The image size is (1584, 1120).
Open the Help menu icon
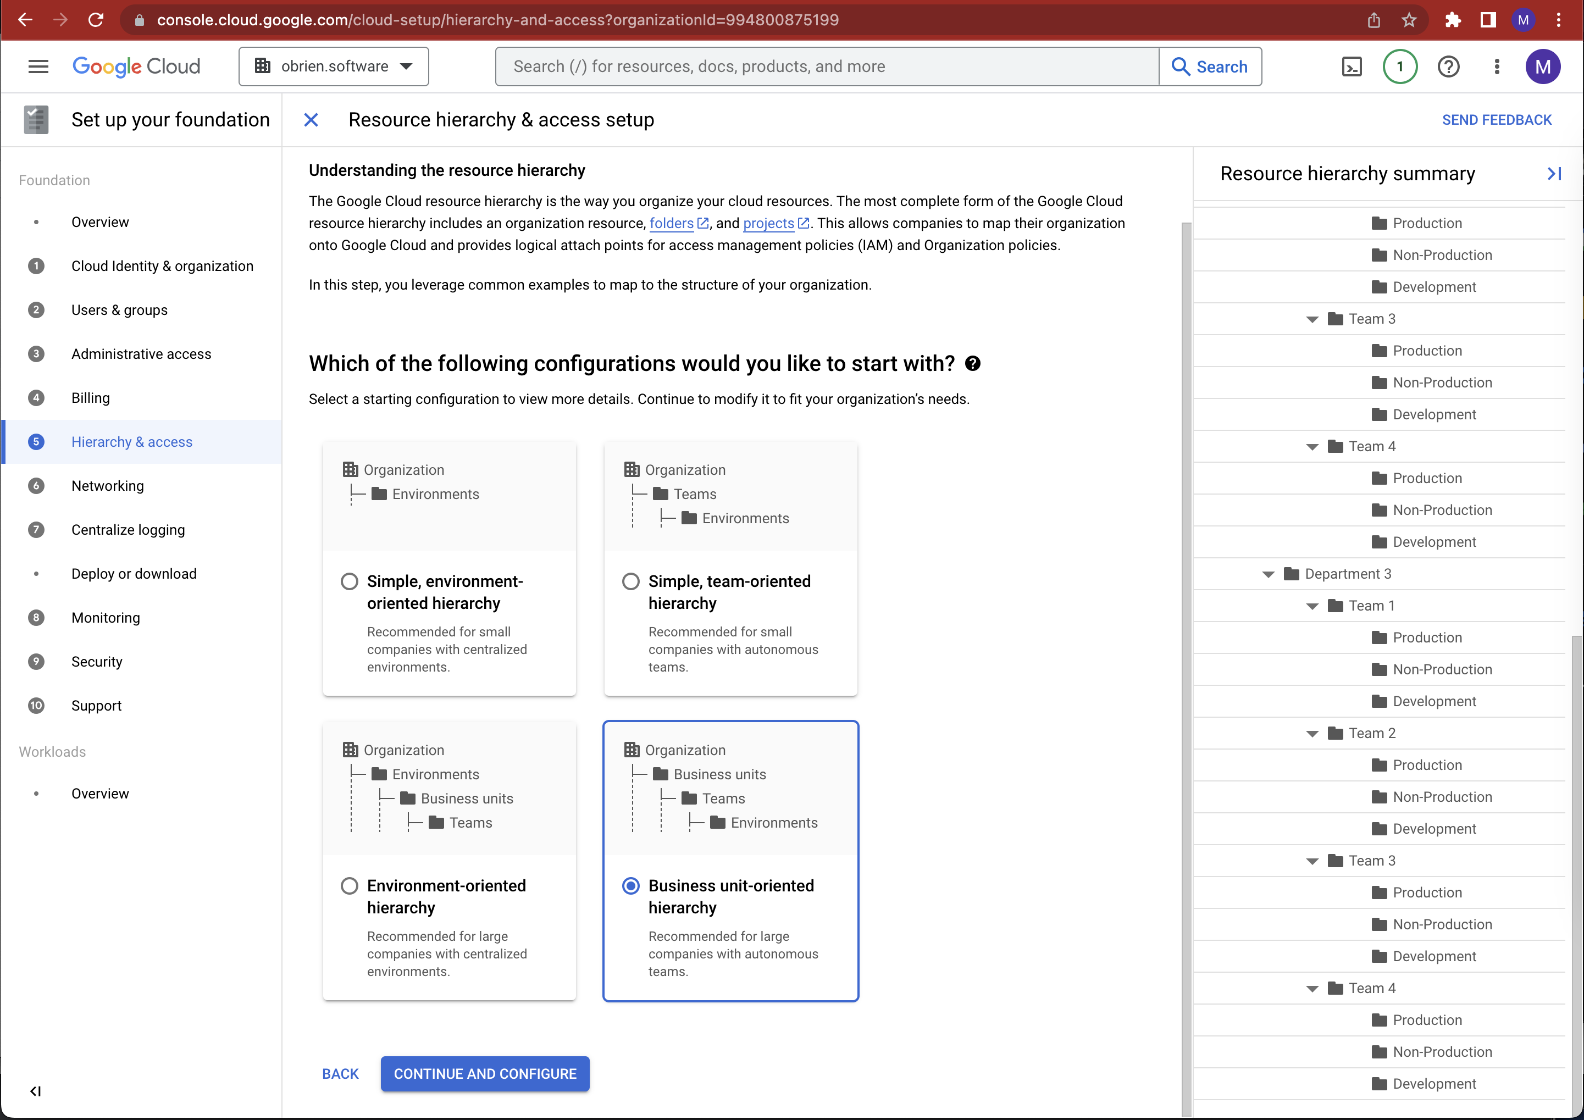(x=1448, y=66)
